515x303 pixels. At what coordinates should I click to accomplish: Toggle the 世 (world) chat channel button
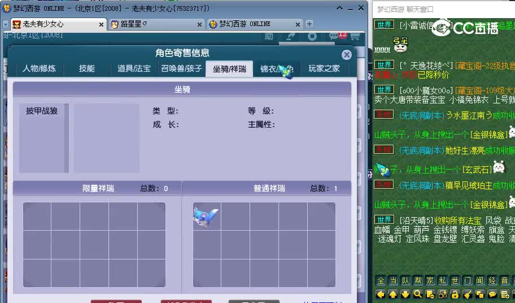(455, 280)
